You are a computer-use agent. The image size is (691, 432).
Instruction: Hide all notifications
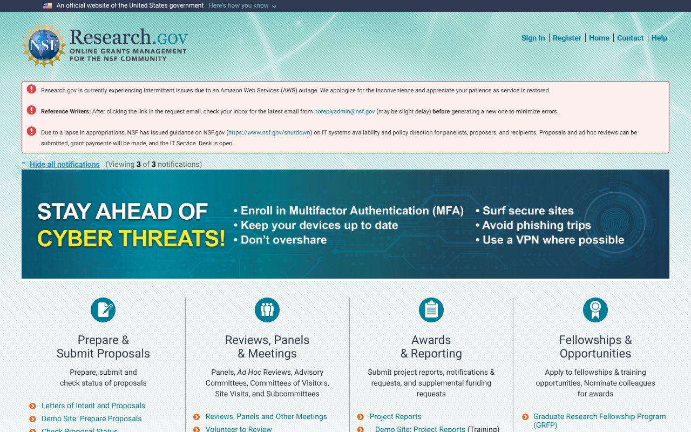(x=64, y=164)
